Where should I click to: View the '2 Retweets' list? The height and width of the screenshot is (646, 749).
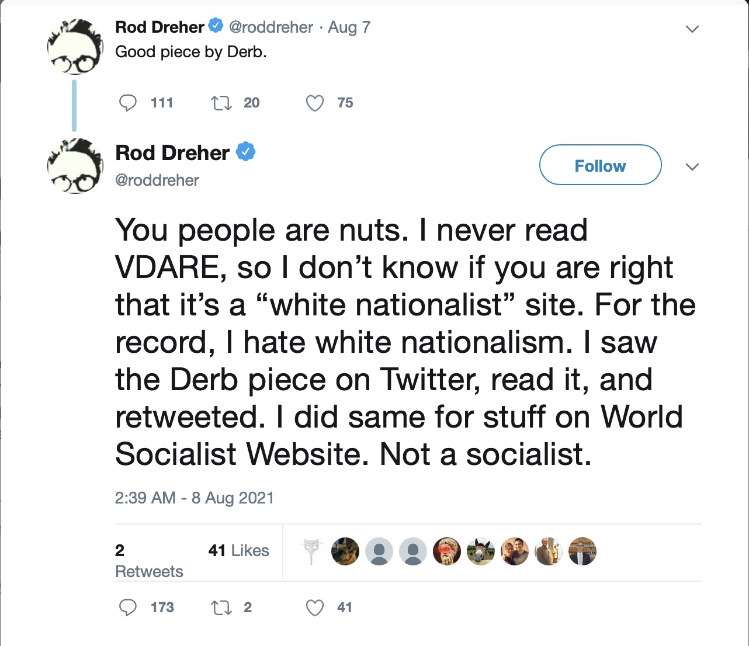point(149,560)
